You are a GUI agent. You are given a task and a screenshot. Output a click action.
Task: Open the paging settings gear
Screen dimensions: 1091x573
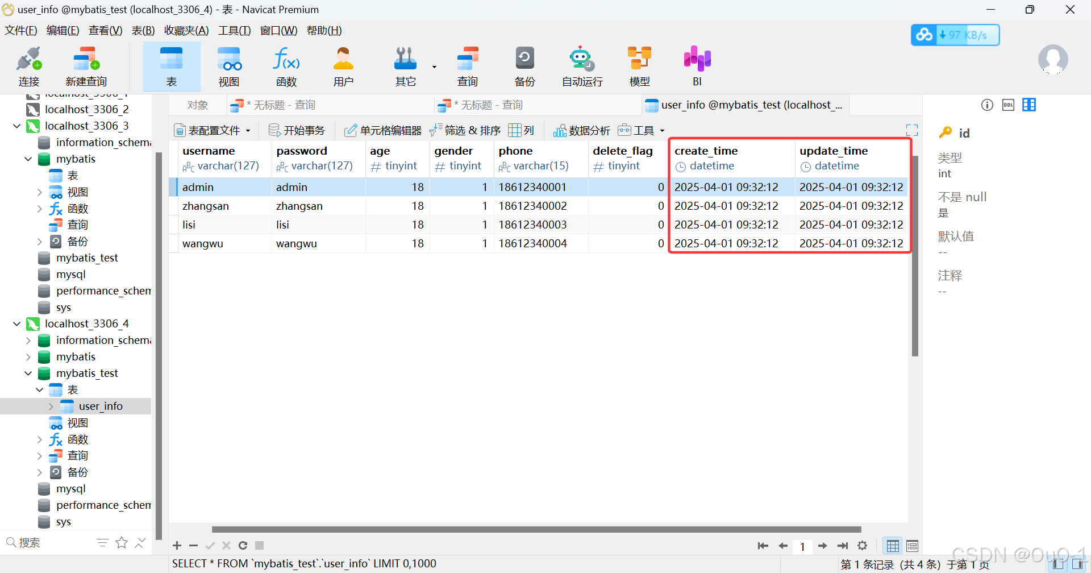tap(862, 546)
